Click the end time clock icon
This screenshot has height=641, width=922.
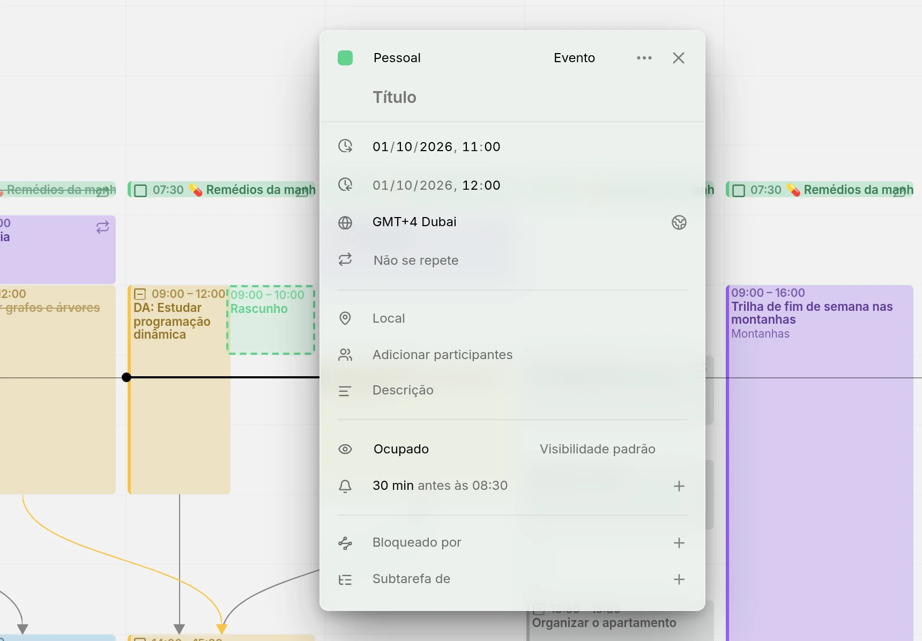[x=345, y=184]
